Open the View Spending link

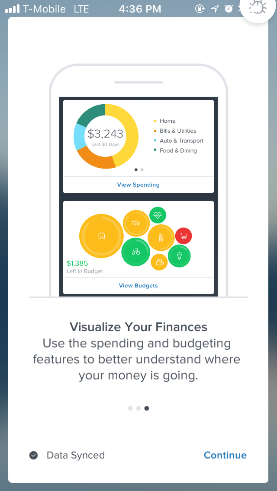click(x=138, y=185)
